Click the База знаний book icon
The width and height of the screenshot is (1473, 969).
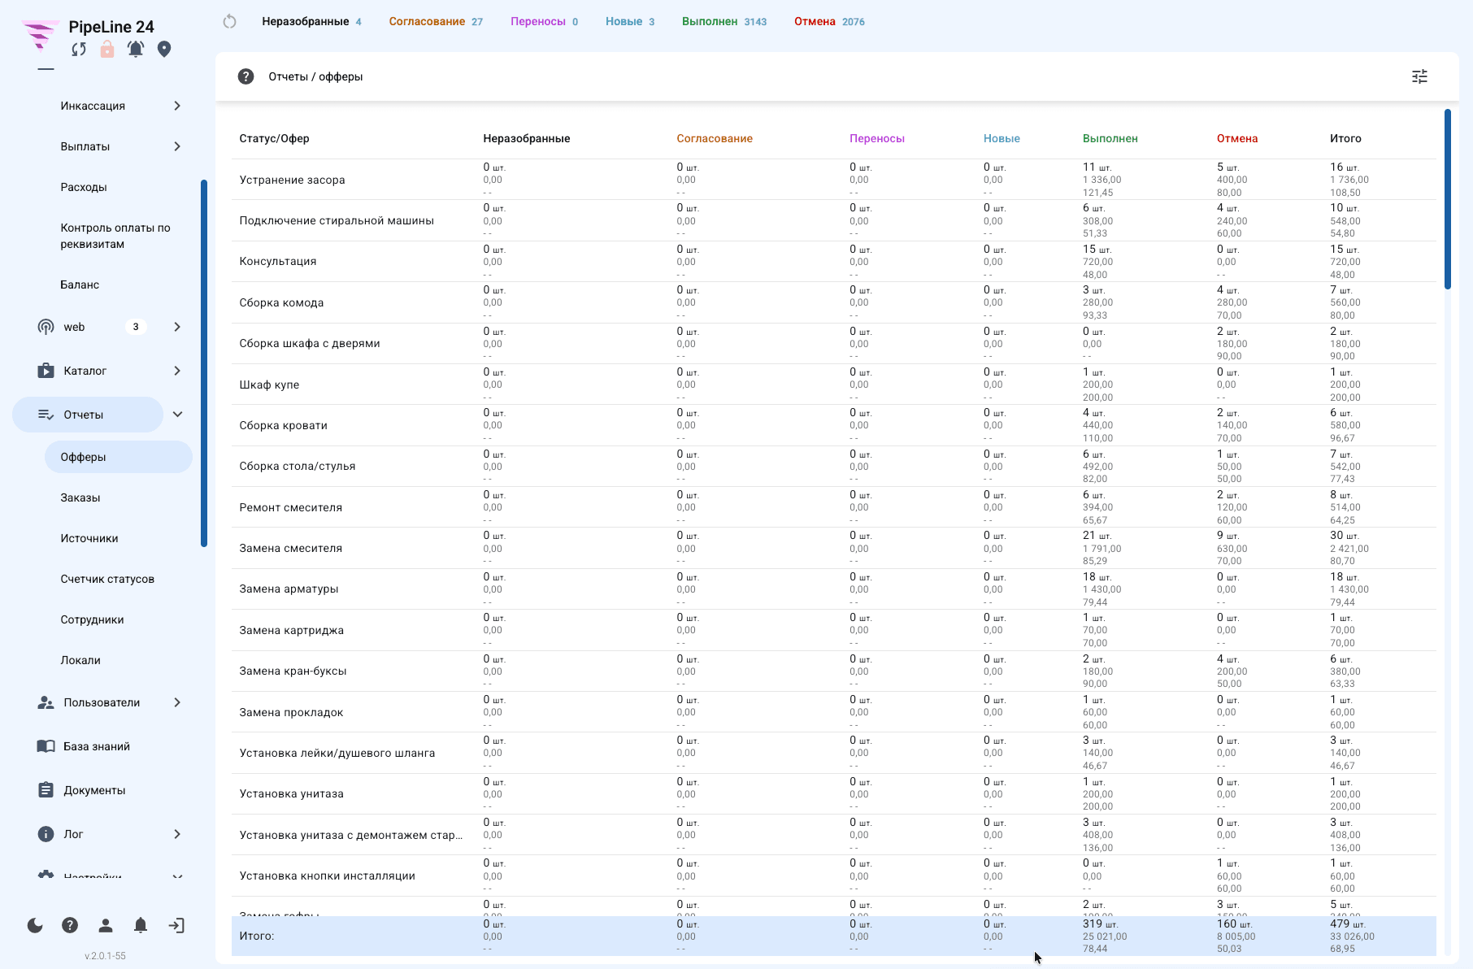click(x=46, y=746)
